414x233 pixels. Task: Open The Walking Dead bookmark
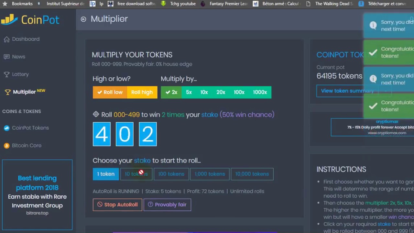(330, 4)
